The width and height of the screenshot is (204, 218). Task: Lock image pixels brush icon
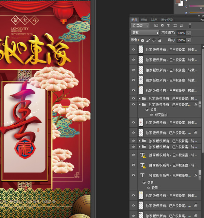[148, 40]
